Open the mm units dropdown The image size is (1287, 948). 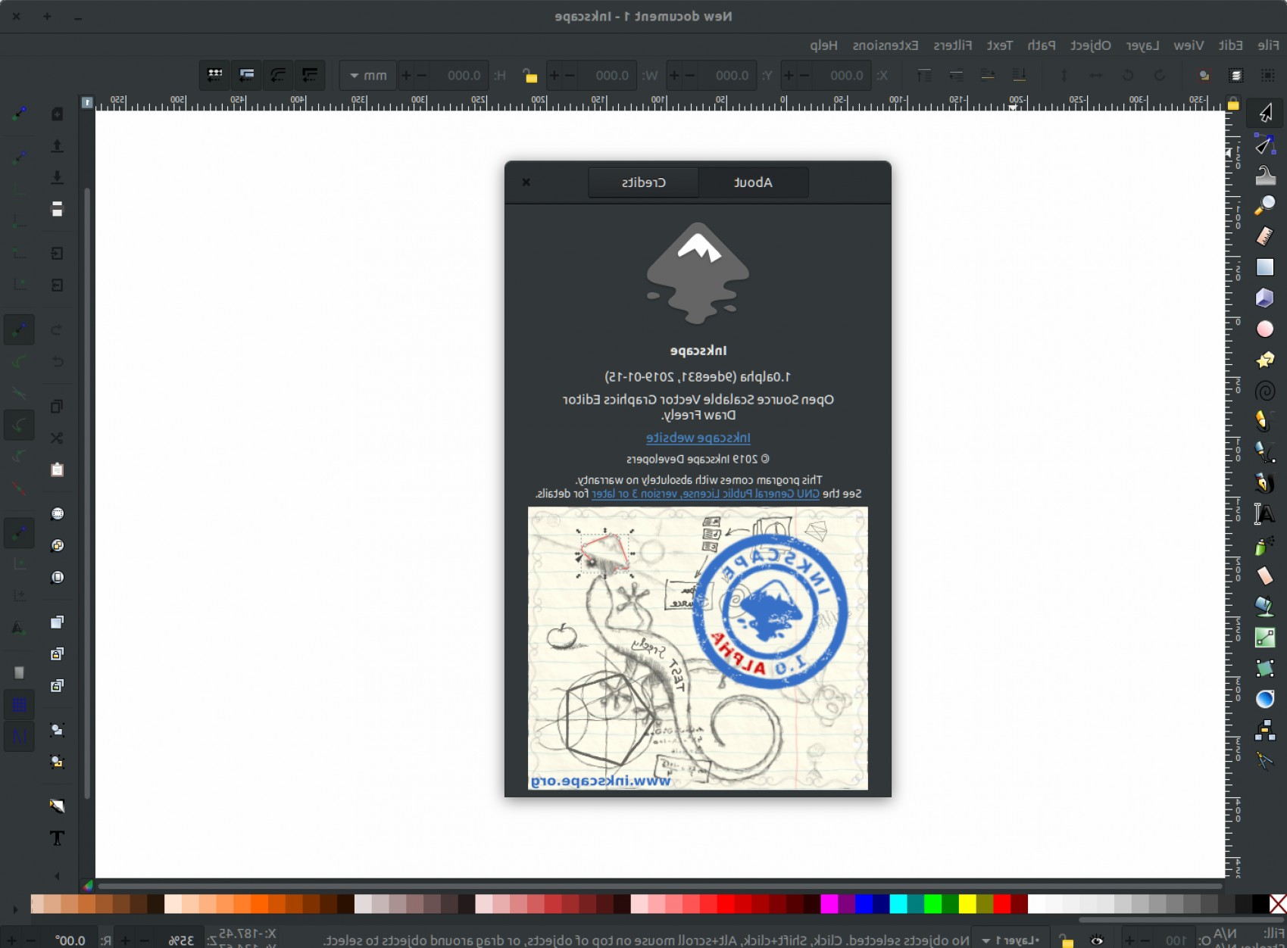point(368,76)
